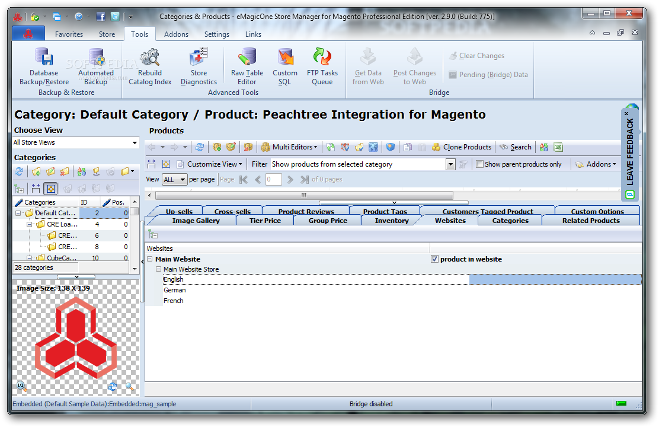The width and height of the screenshot is (659, 427).
Task: Open the Inventory tab
Action: click(x=392, y=221)
